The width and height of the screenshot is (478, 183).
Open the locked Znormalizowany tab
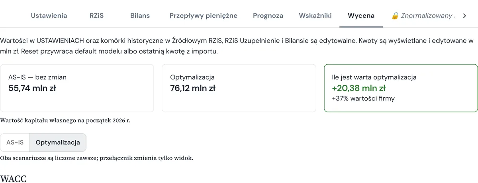[x=422, y=16]
